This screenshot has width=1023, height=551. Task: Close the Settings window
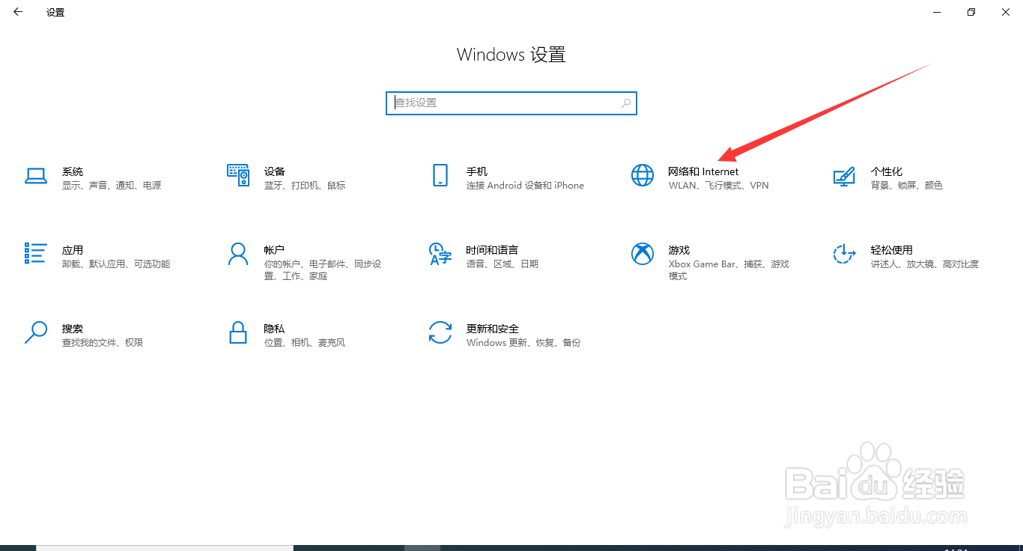(x=1006, y=12)
